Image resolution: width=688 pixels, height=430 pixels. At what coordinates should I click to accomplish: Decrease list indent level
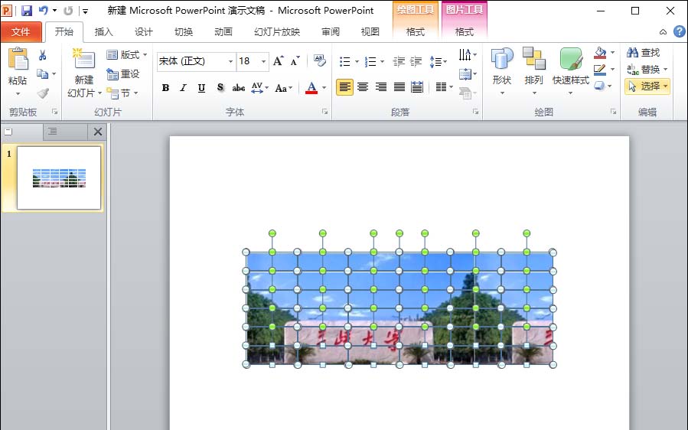(399, 61)
